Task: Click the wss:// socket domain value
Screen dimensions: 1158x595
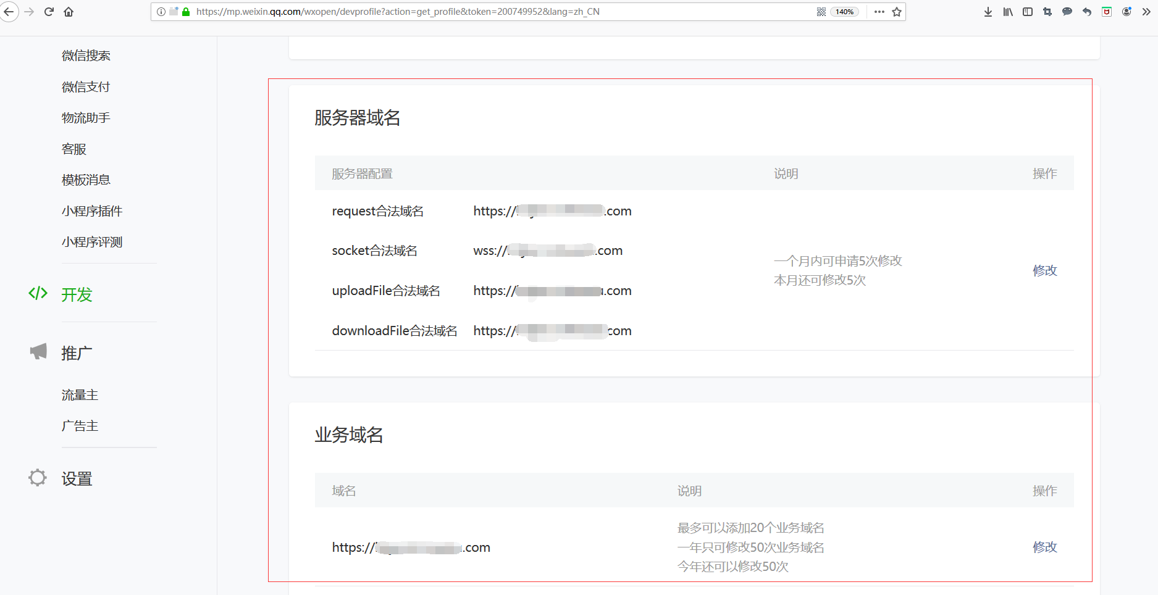Action: (548, 251)
